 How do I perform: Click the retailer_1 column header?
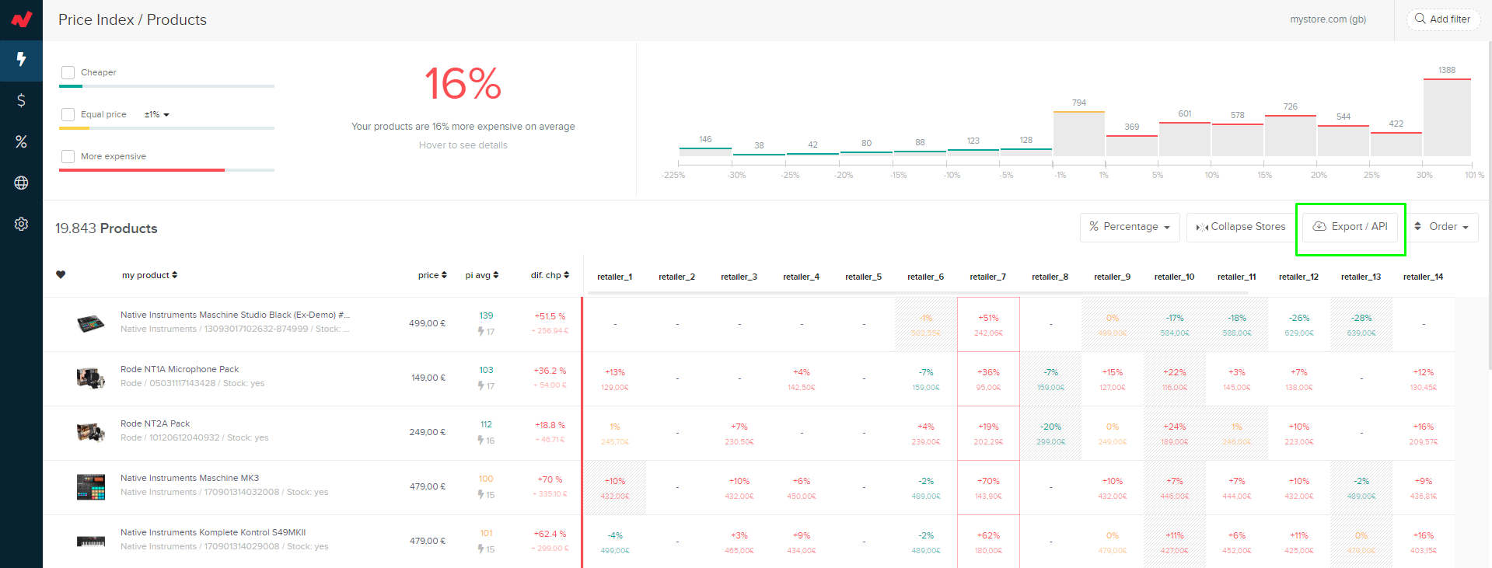click(x=614, y=277)
